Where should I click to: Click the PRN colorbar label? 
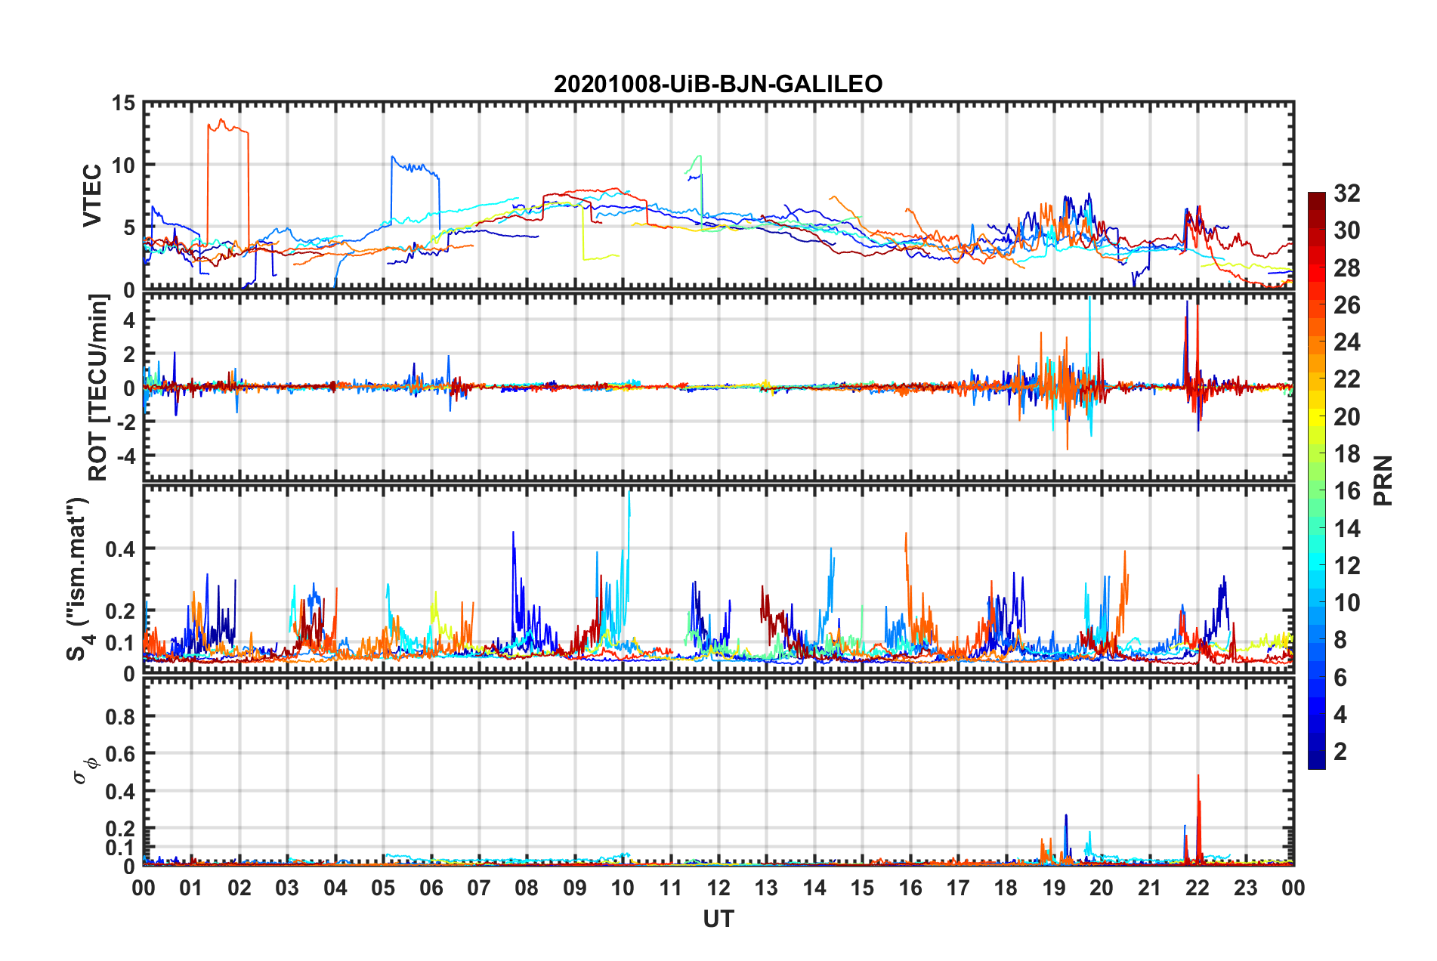[x=1383, y=480]
